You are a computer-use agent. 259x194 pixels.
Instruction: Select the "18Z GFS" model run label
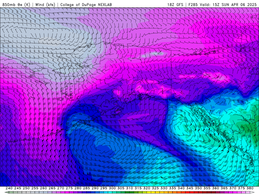[175, 5]
